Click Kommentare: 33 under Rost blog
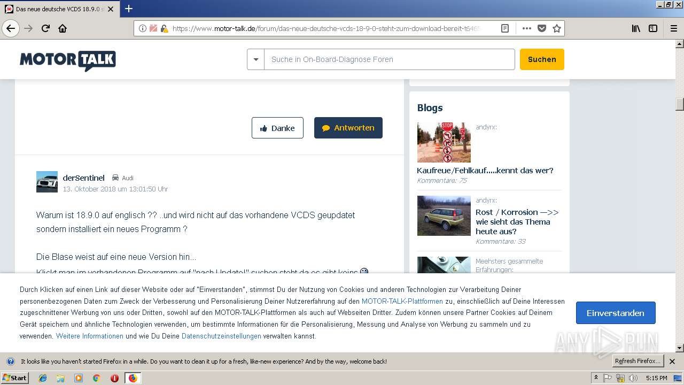Image resolution: width=684 pixels, height=385 pixels. [x=501, y=242]
